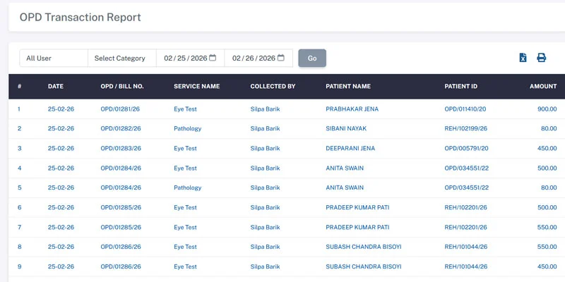Sort by PATIENT NAME column header
This screenshot has width=565, height=282.
tap(348, 86)
